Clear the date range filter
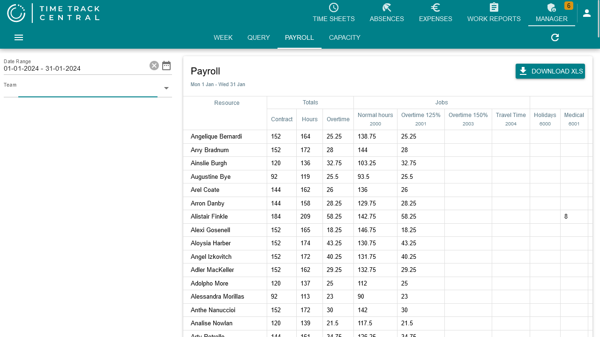600x337 pixels. coord(154,66)
